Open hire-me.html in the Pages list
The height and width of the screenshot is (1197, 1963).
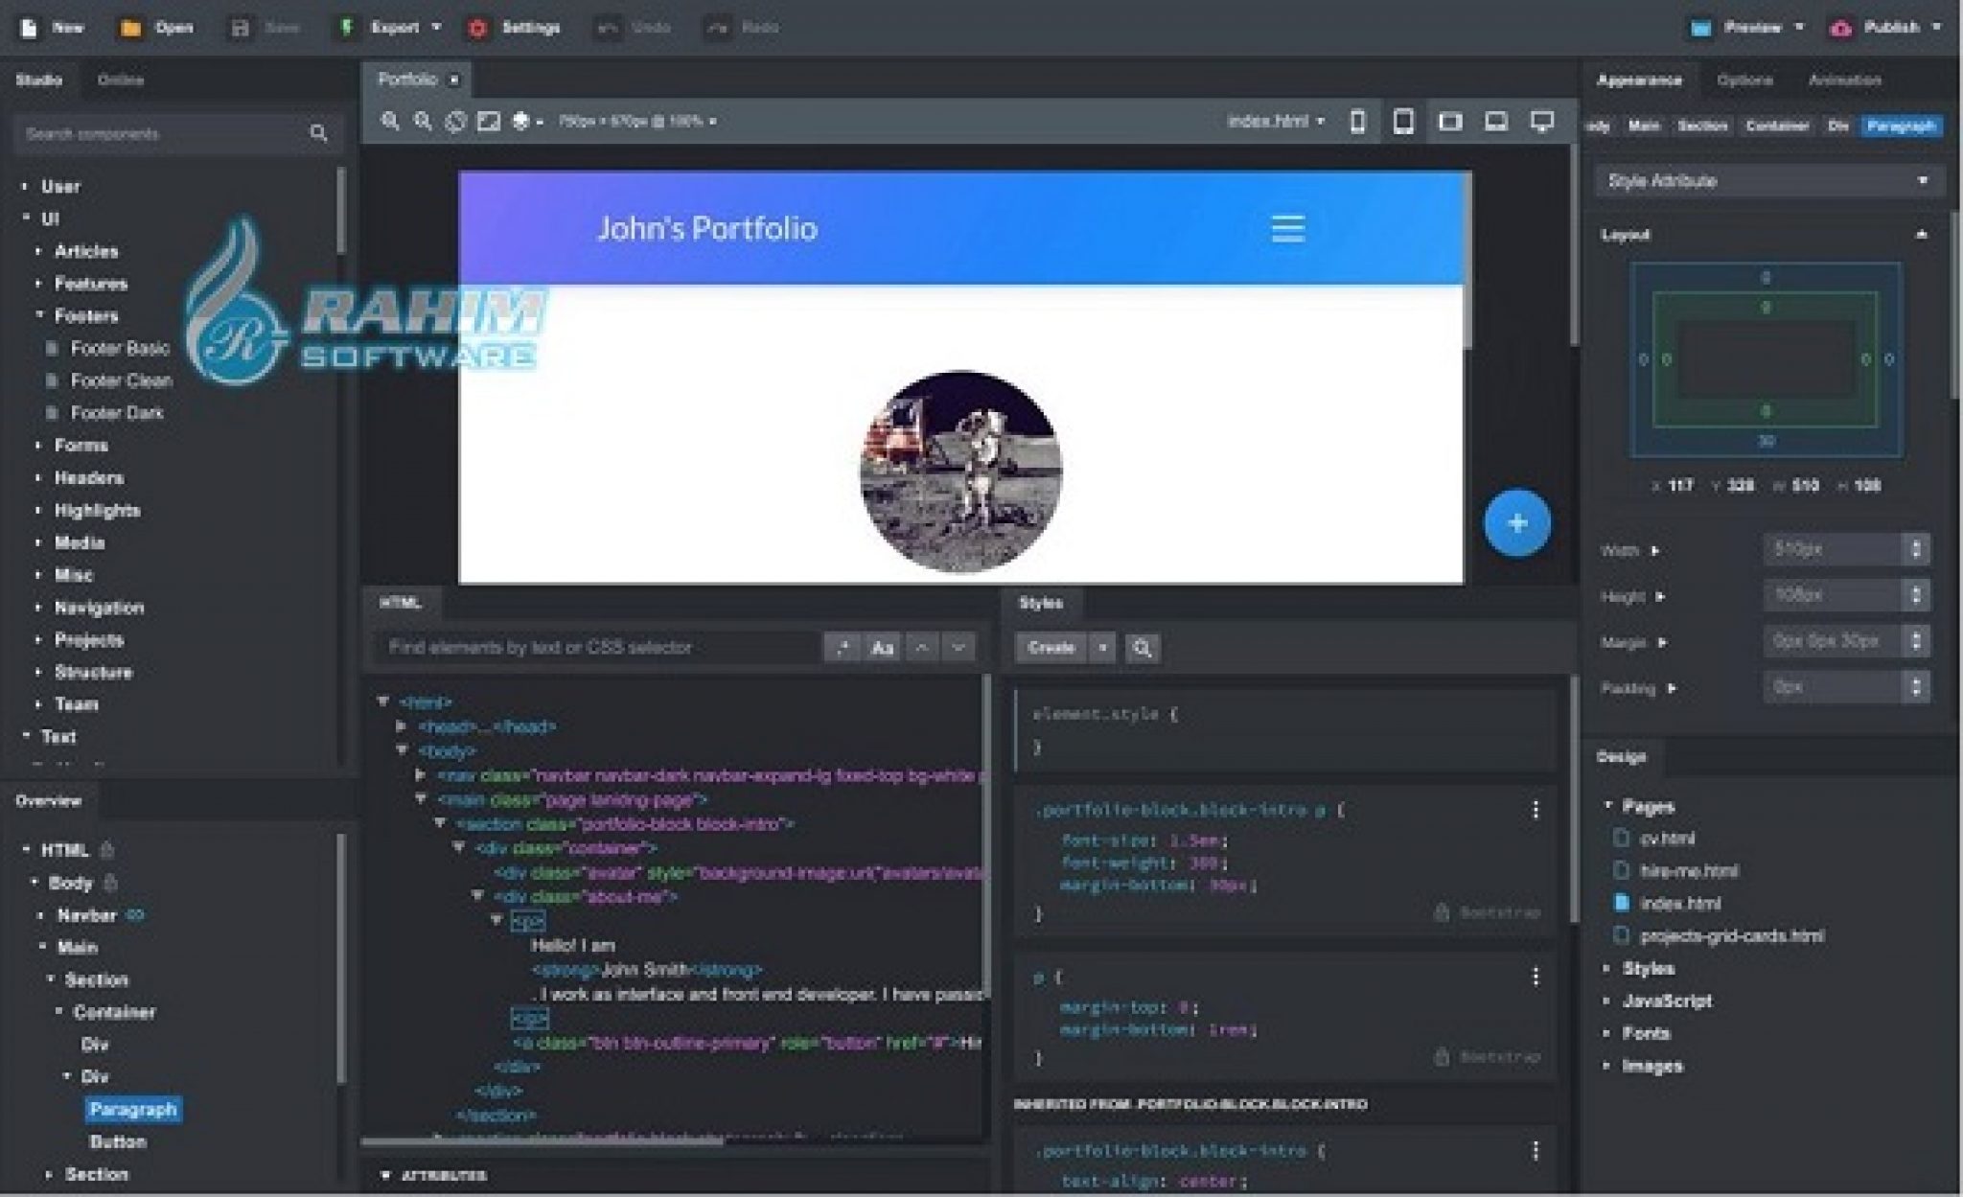point(1689,871)
